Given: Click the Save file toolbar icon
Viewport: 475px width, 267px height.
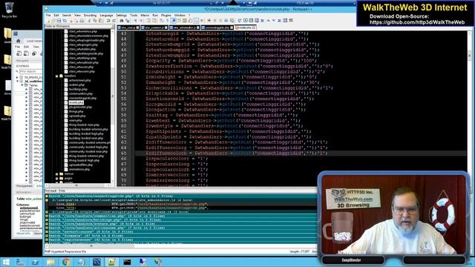Looking at the screenshot, I should coord(59,21).
